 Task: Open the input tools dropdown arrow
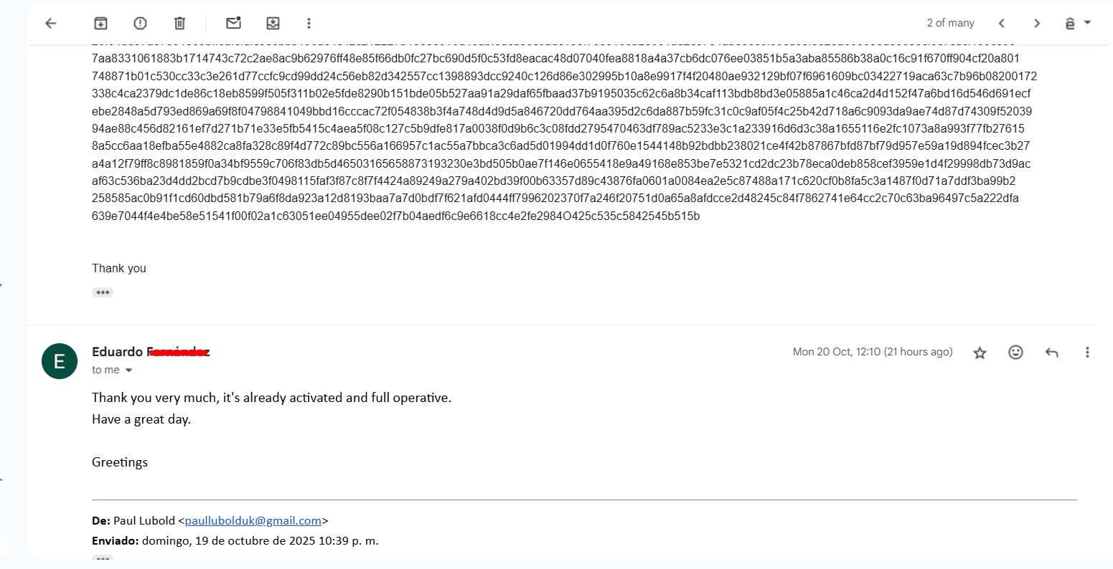[1087, 22]
